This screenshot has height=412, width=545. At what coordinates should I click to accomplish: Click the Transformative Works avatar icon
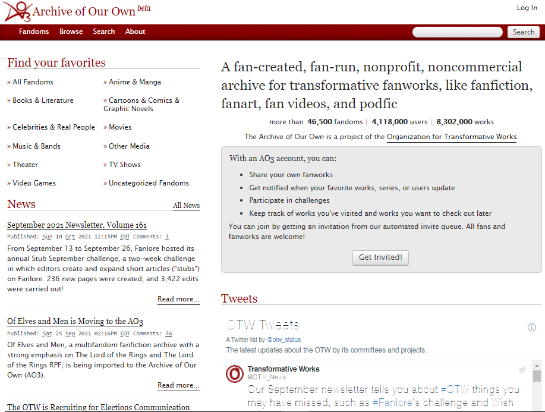click(x=235, y=374)
